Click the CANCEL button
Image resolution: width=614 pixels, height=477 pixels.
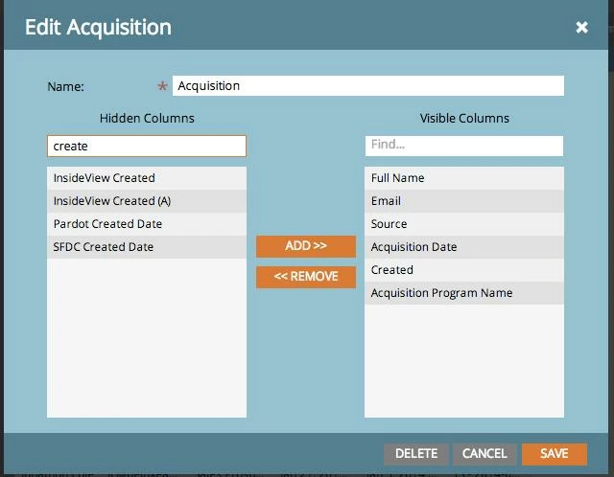pyautogui.click(x=484, y=454)
